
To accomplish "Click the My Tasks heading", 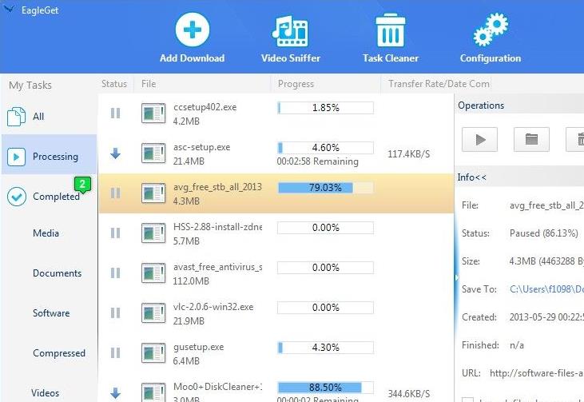I will [30, 85].
